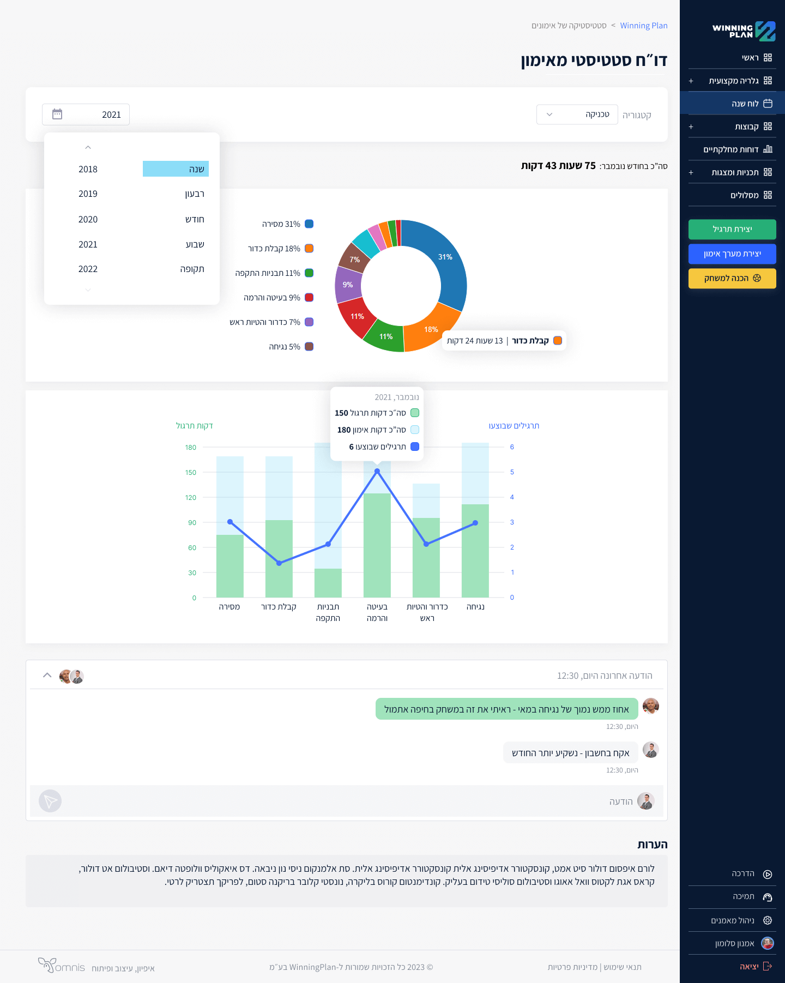Screen dimensions: 785x983
Task: Click the Winning Plan logo
Action: tap(744, 31)
